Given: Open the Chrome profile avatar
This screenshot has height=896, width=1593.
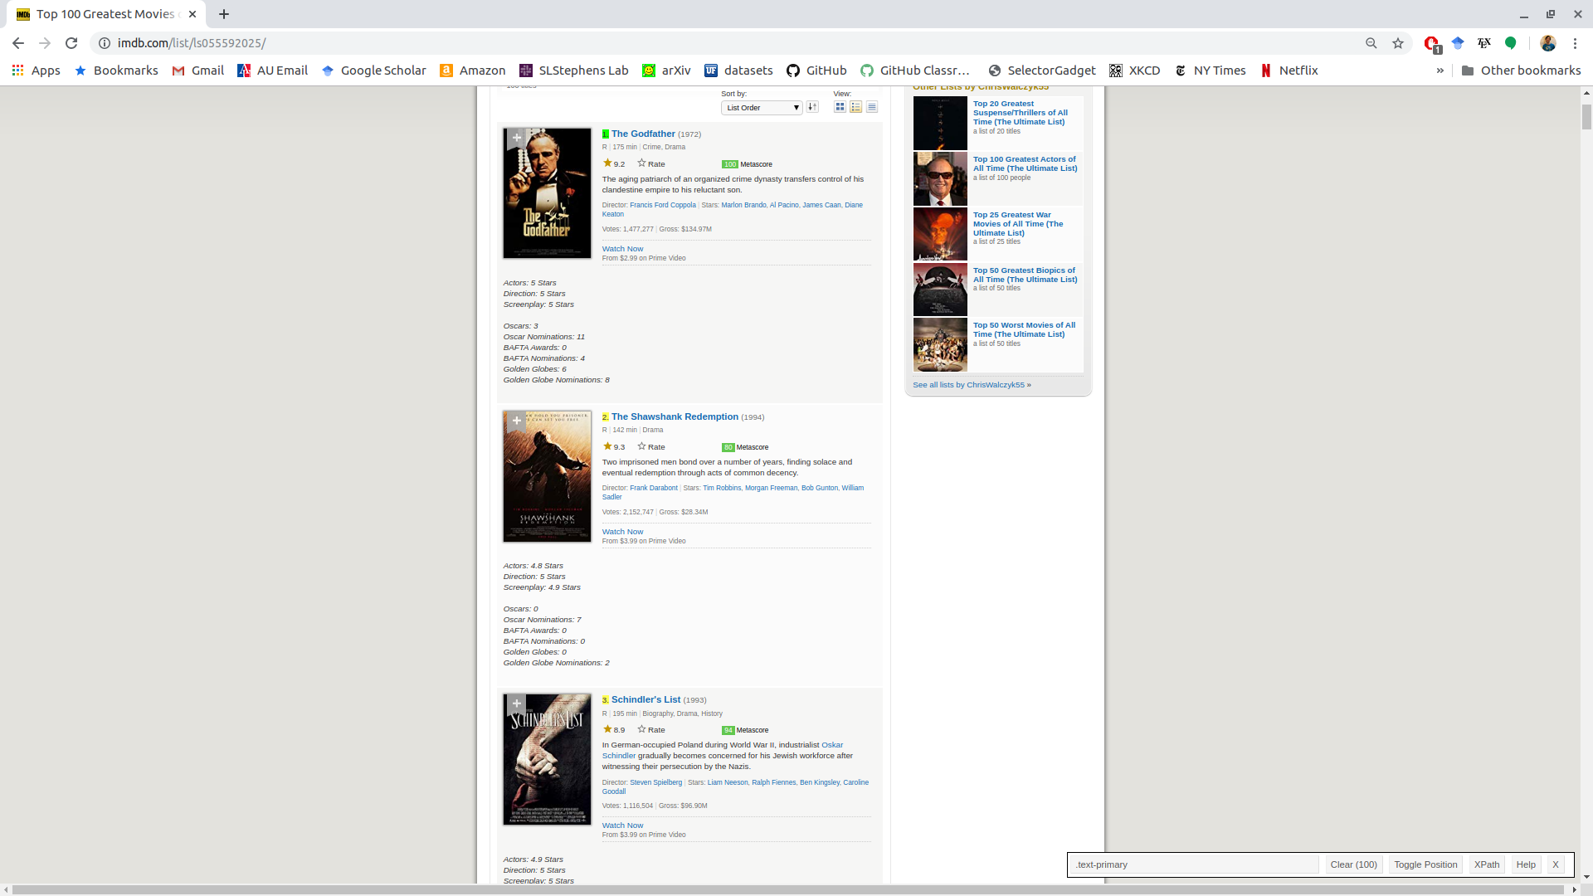Looking at the screenshot, I should click(x=1548, y=43).
